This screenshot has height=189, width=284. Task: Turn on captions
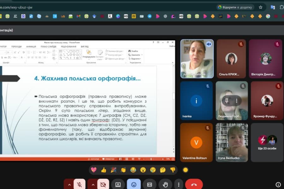(150, 184)
